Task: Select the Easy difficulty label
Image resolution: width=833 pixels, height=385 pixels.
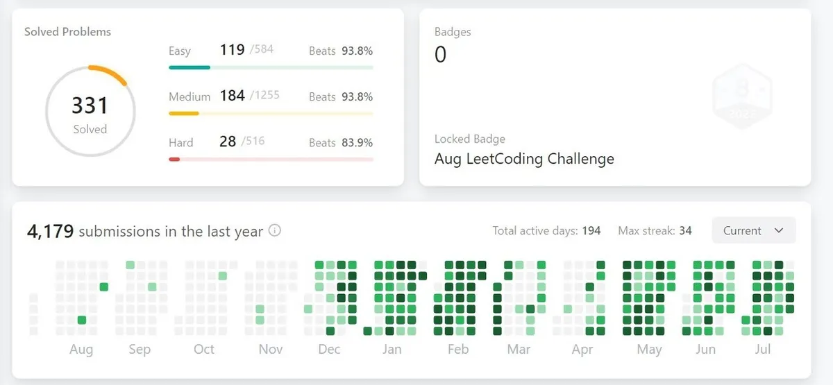Action: point(180,51)
